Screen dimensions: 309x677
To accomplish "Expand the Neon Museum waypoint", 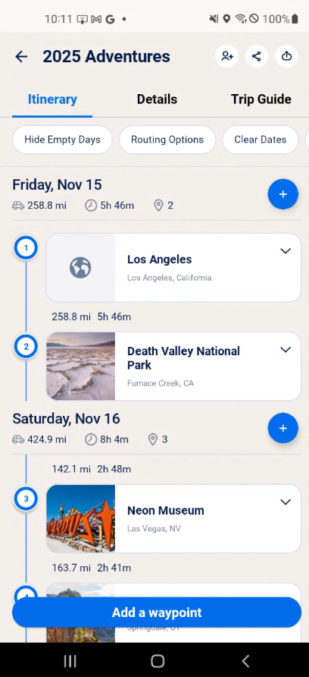I will [286, 502].
